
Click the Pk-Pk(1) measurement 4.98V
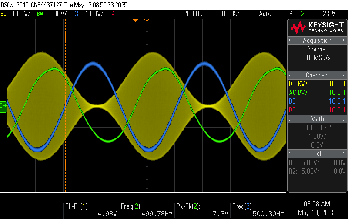(91, 210)
